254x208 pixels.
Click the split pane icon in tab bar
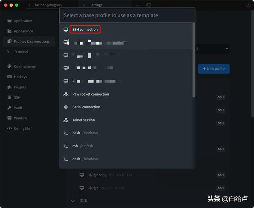point(148,5)
